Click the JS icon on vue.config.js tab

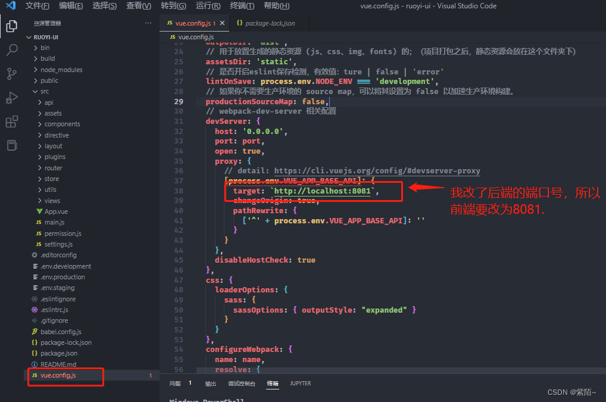tap(169, 23)
